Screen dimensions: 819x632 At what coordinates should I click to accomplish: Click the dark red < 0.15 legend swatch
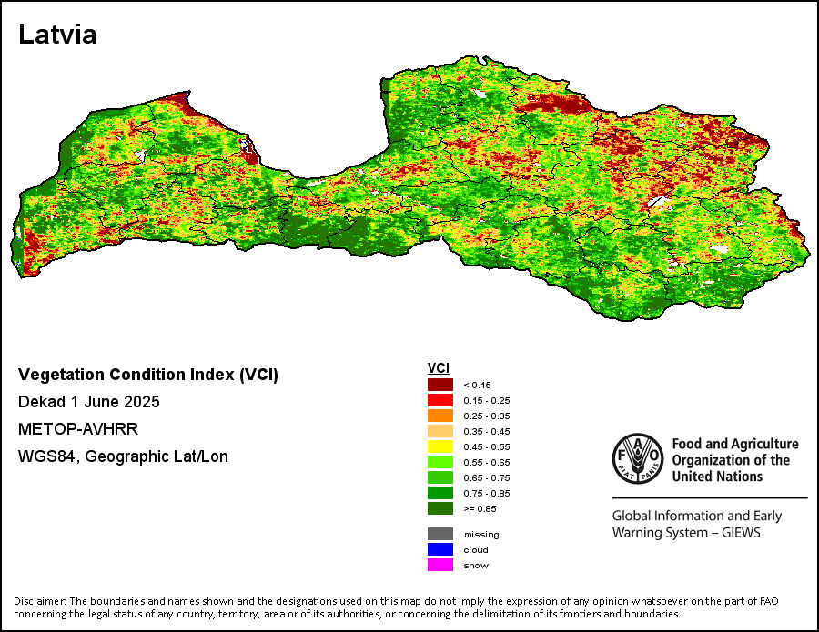pyautogui.click(x=440, y=385)
